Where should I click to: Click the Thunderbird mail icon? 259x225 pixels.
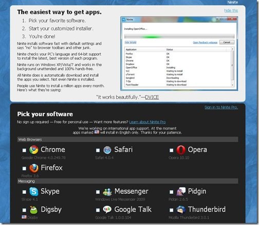pos(181,210)
